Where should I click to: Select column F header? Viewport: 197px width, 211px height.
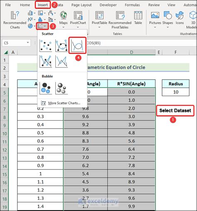click(x=175, y=52)
